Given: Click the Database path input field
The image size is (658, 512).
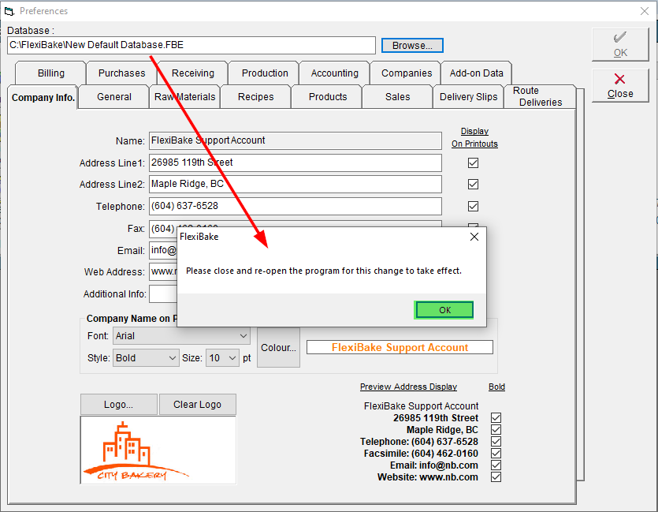Looking at the screenshot, I should click(x=191, y=45).
